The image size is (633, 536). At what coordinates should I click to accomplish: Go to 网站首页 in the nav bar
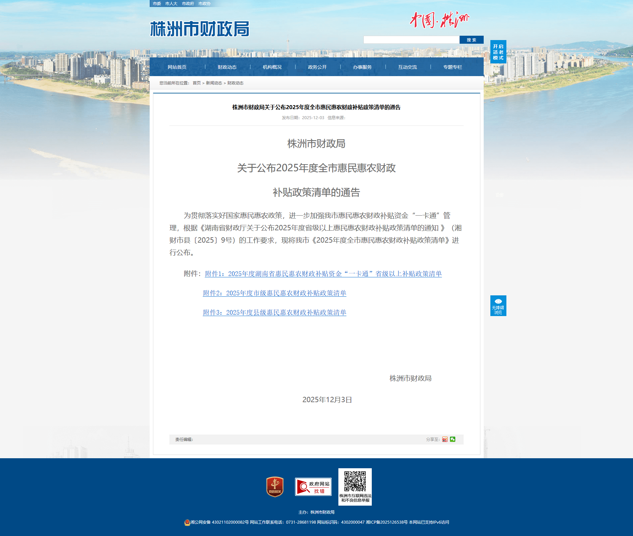click(177, 67)
